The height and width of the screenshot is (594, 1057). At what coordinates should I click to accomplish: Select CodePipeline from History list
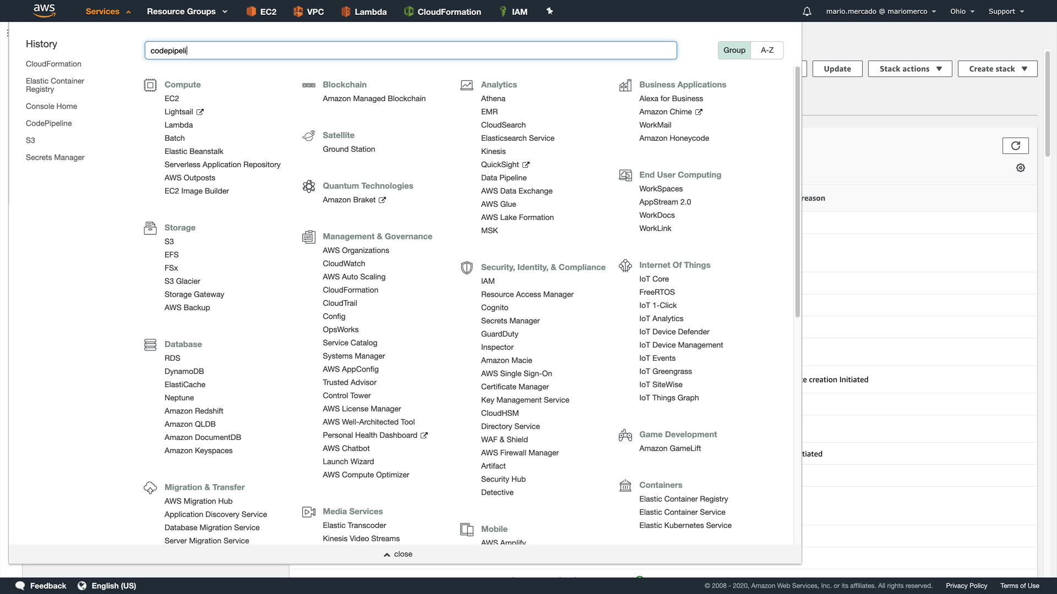coord(48,123)
